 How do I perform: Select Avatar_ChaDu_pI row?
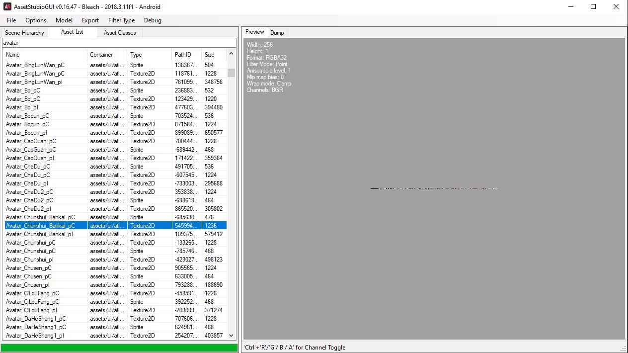click(115, 183)
